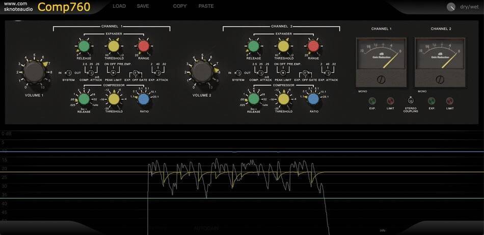Click the Volume 1 knob
Image resolution: width=484 pixels, height=235 pixels.
[x=34, y=71]
